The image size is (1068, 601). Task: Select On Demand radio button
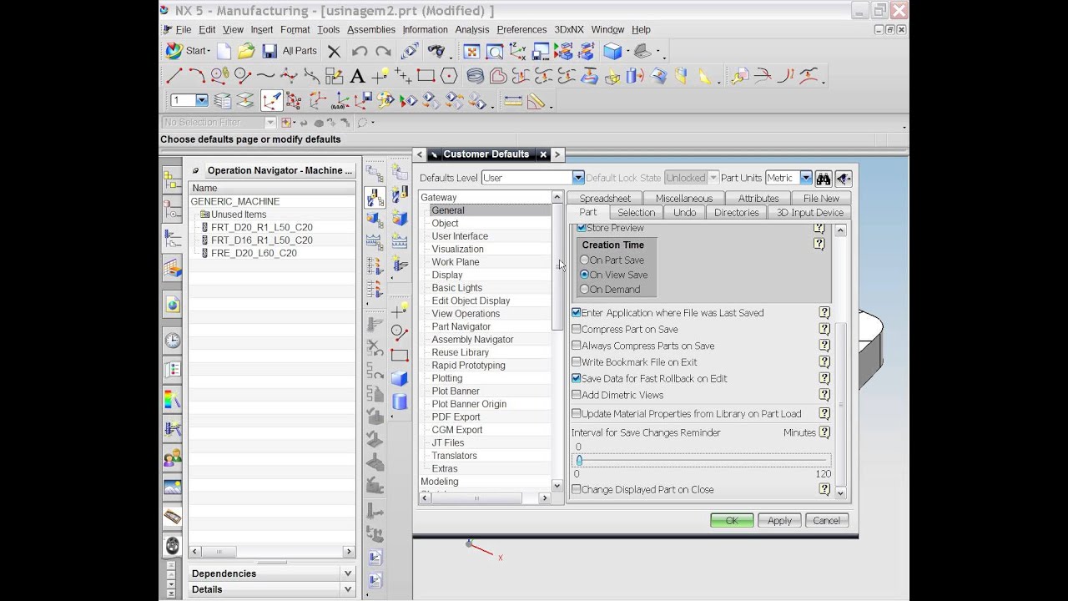pos(584,290)
